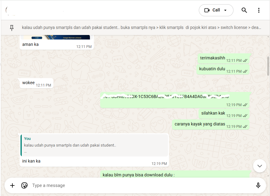Image resolution: width=270 pixels, height=196 pixels.
Task: Start recording a voice message with the microphone
Action: tap(258, 185)
